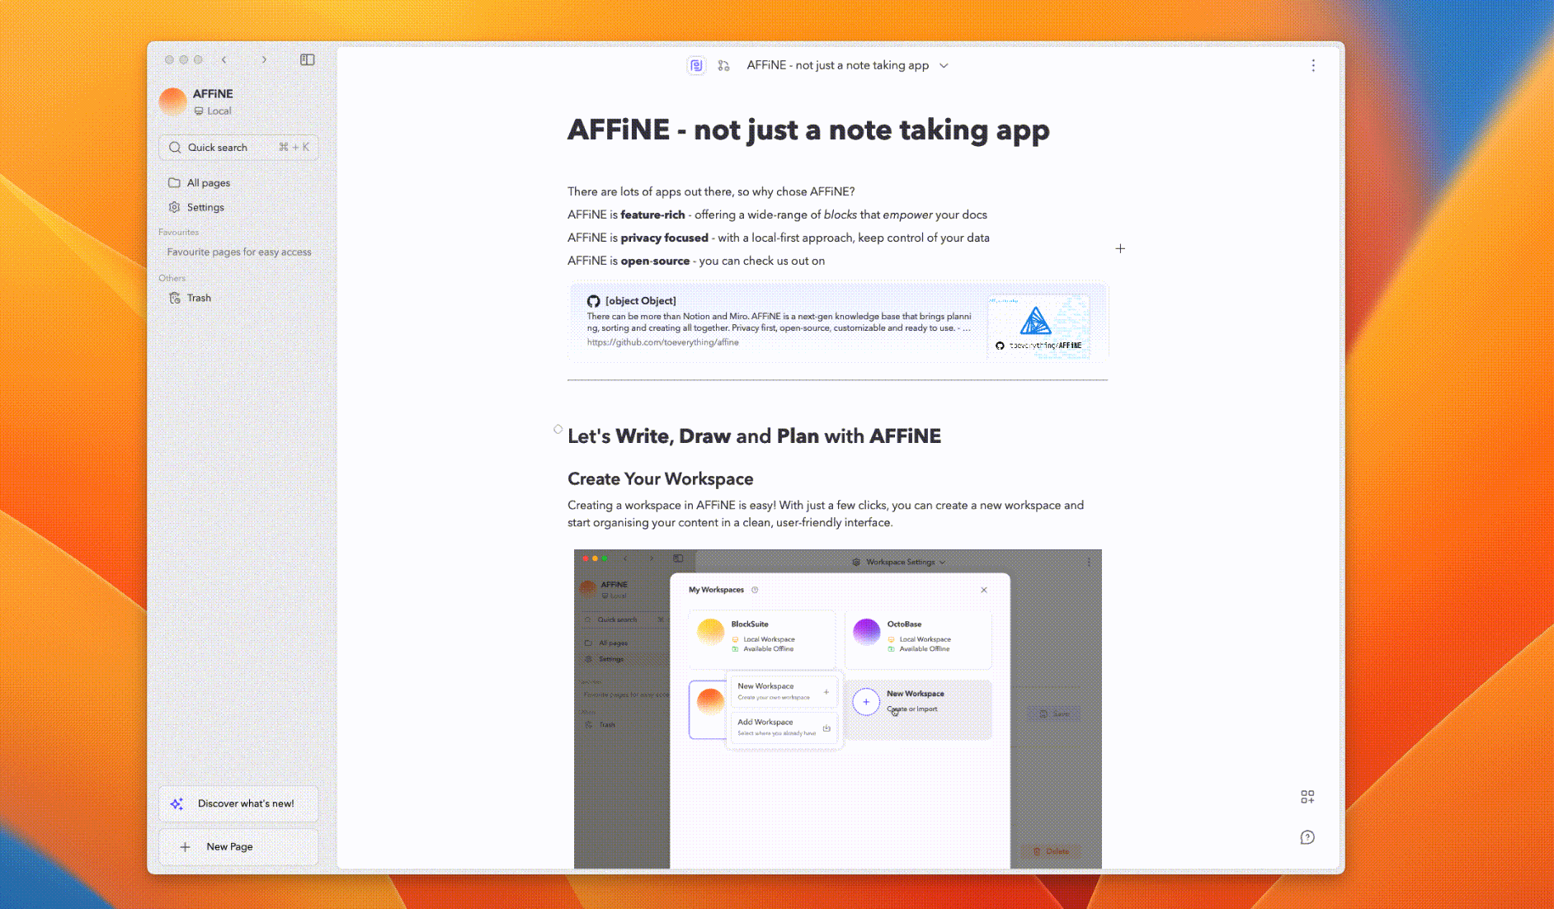Click the feature-rich bold text

click(652, 214)
